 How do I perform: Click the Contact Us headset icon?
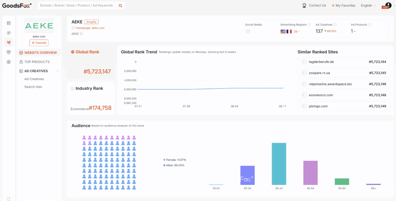[x=304, y=5]
